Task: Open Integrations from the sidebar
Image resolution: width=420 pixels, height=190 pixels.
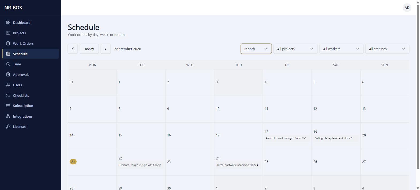Action: point(31,116)
